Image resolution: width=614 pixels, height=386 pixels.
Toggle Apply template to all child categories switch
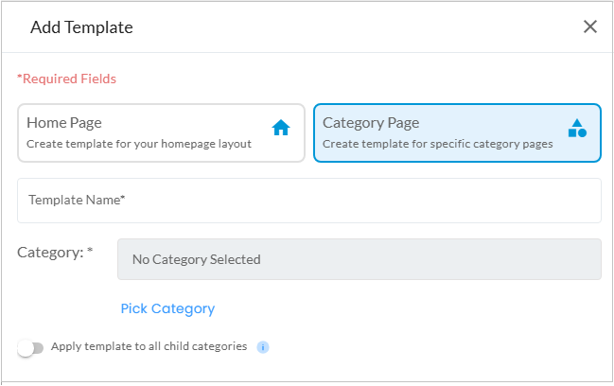(30, 347)
